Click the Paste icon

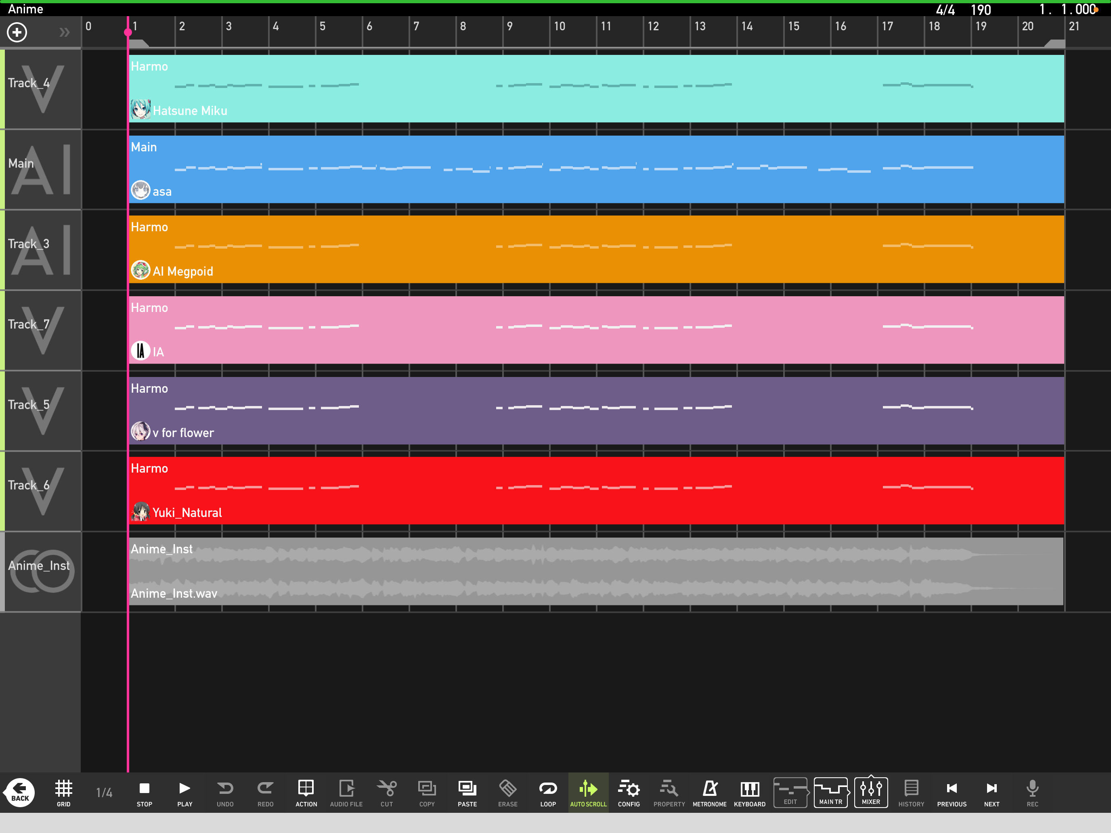(x=467, y=792)
